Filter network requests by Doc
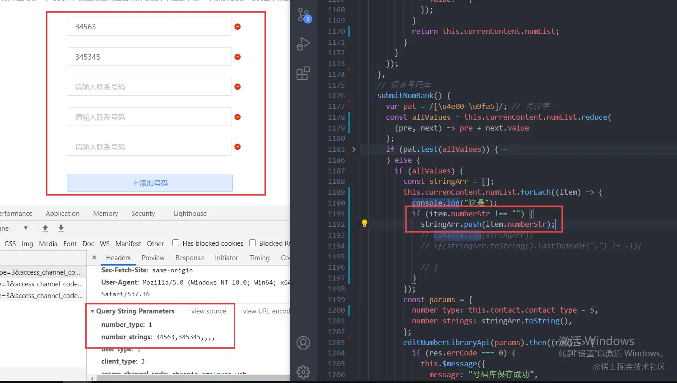Screen dimensions: 677x383 88,244
